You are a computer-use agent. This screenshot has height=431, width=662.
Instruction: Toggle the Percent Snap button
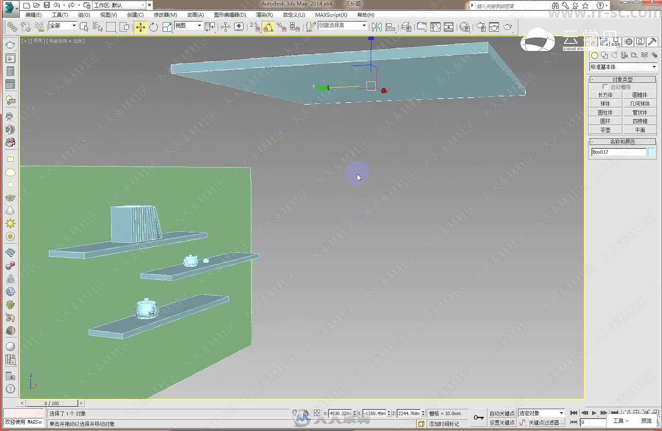pos(282,27)
